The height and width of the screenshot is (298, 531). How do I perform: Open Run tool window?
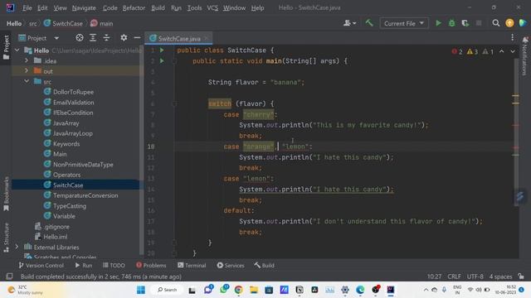[83, 266]
